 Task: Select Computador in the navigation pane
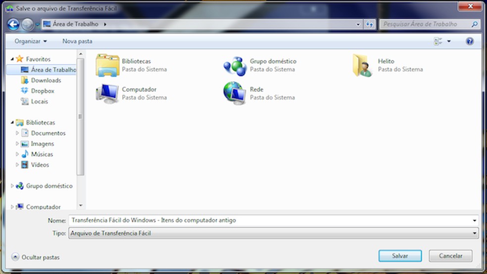click(43, 207)
